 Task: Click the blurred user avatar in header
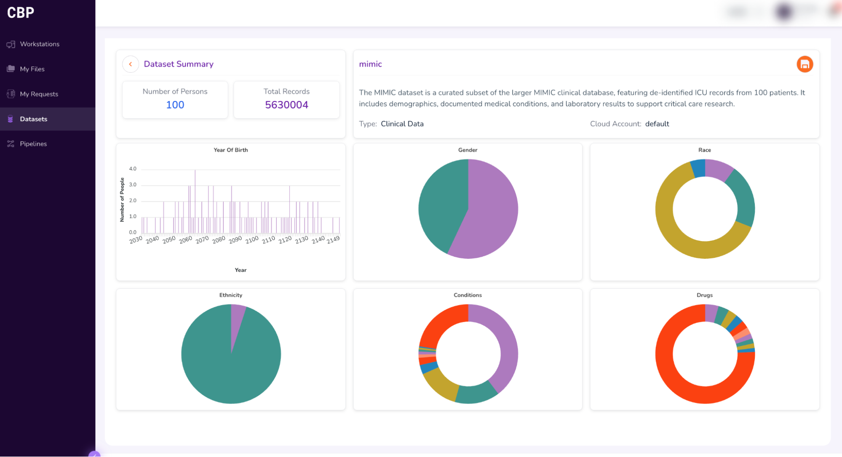(x=783, y=12)
